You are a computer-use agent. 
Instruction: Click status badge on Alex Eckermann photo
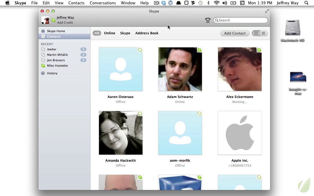pyautogui.click(x=259, y=50)
